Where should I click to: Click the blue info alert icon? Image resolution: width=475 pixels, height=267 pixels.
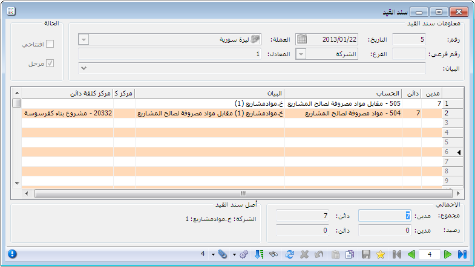[12, 254]
